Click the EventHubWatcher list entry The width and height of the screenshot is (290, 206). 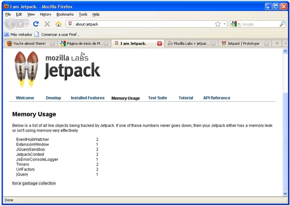(x=33, y=140)
